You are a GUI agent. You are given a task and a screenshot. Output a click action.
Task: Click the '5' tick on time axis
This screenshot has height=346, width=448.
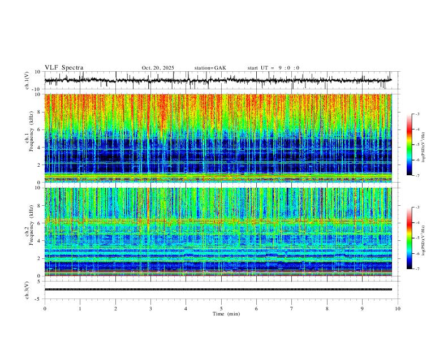point(221,309)
